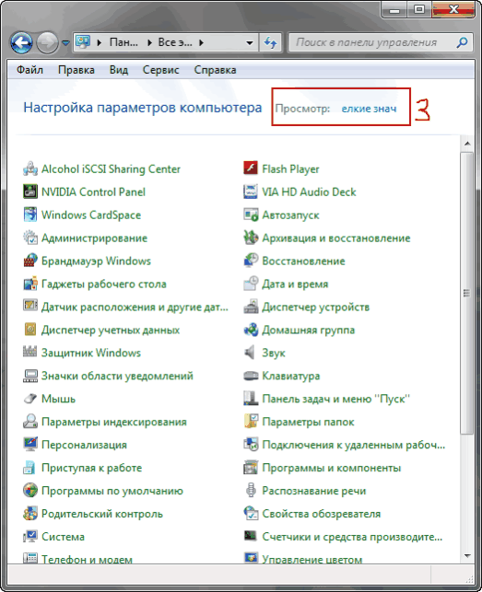The image size is (482, 592).
Task: Open the Файл menu
Action: point(29,70)
